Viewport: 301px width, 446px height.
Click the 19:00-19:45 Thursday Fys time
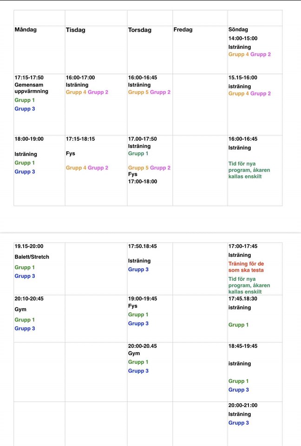[142, 299]
